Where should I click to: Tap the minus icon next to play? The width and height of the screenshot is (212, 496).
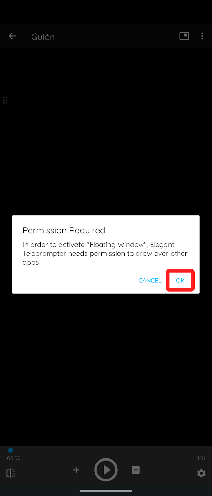point(136,470)
